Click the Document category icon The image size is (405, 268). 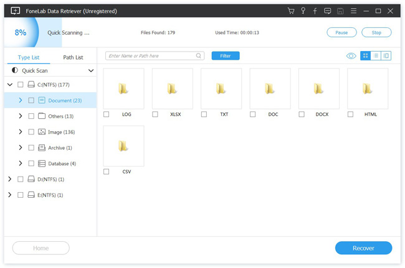(x=42, y=100)
